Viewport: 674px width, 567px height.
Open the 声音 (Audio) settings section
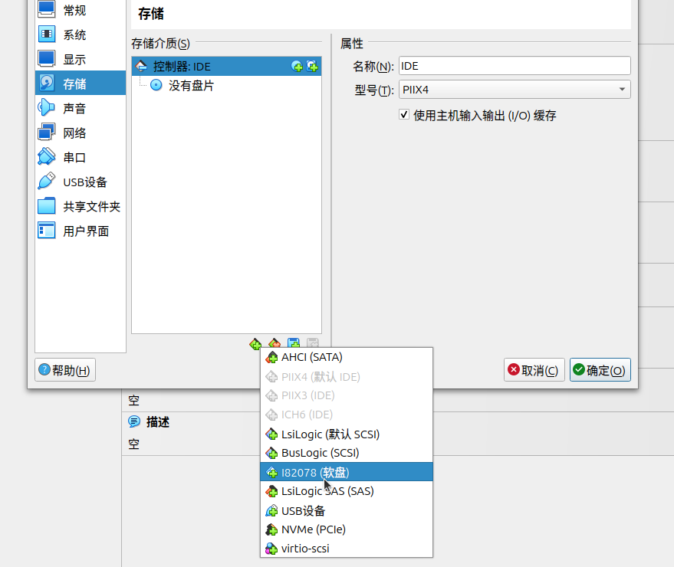pyautogui.click(x=74, y=108)
